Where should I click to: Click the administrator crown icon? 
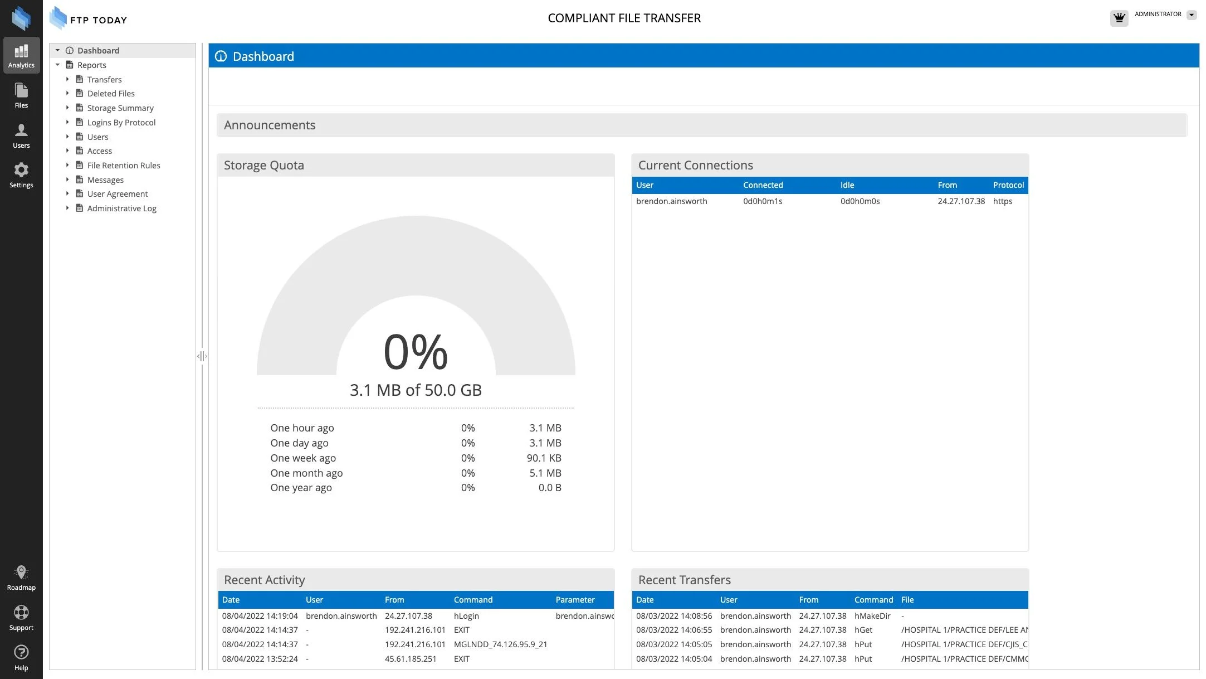tap(1119, 18)
